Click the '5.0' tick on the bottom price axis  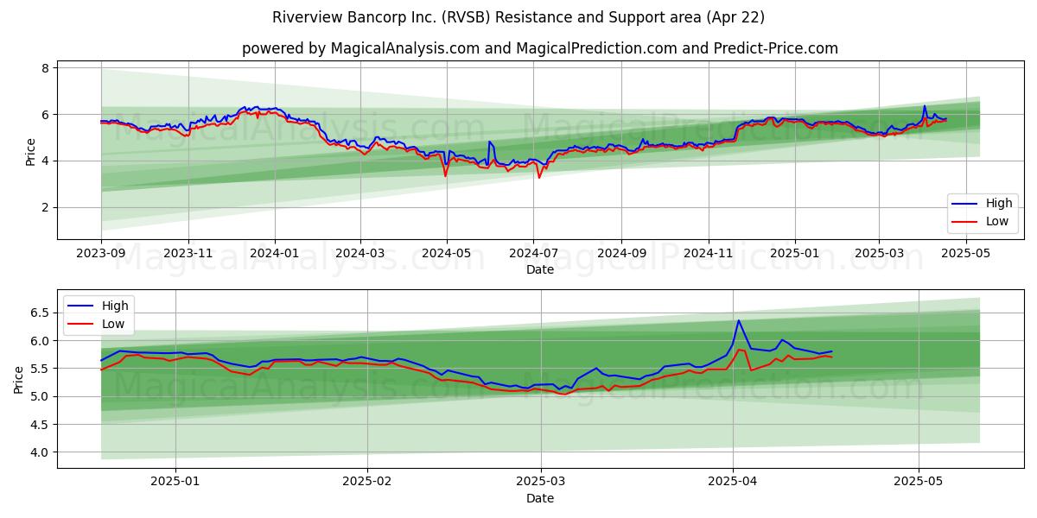(41, 396)
